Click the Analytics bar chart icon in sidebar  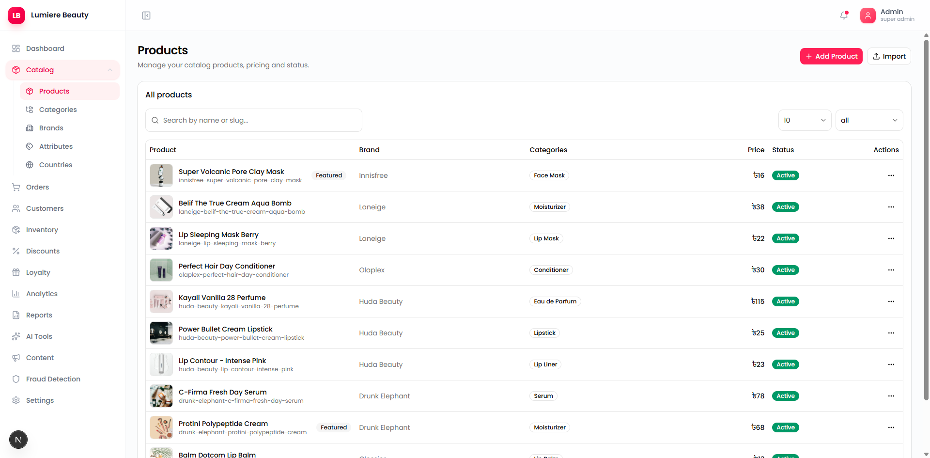tap(16, 294)
